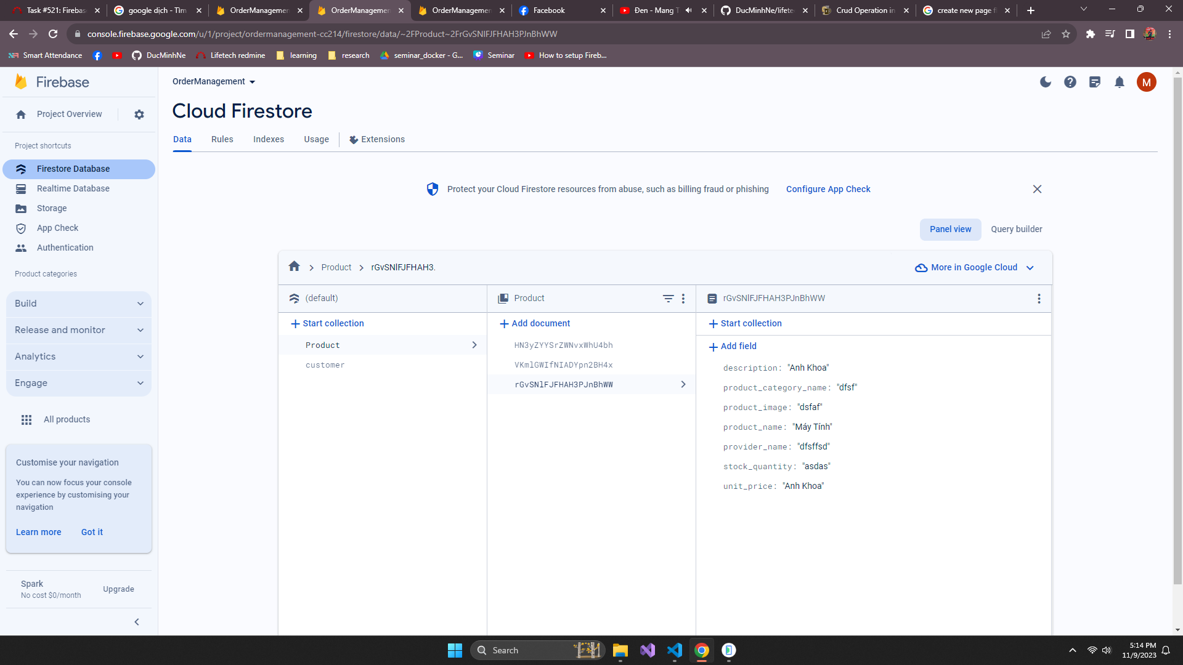The image size is (1183, 665).
Task: Expand the Analytics category
Action: [79, 357]
